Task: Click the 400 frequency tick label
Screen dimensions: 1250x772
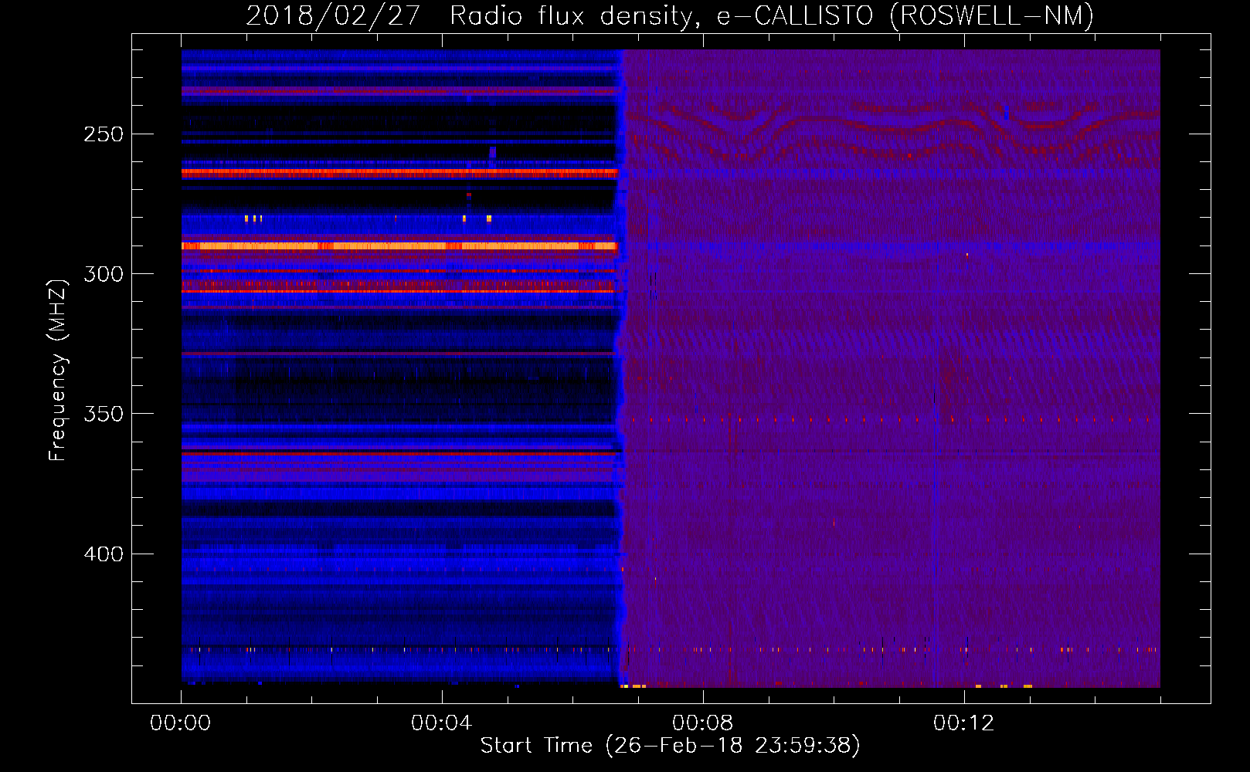Action: click(x=104, y=554)
